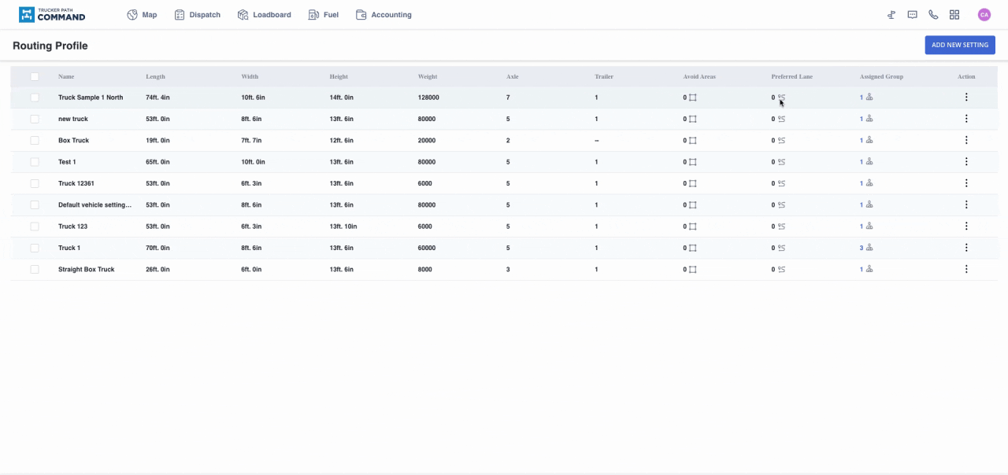Click the phone call icon
Screen dimensions: 1008x475
click(x=933, y=15)
